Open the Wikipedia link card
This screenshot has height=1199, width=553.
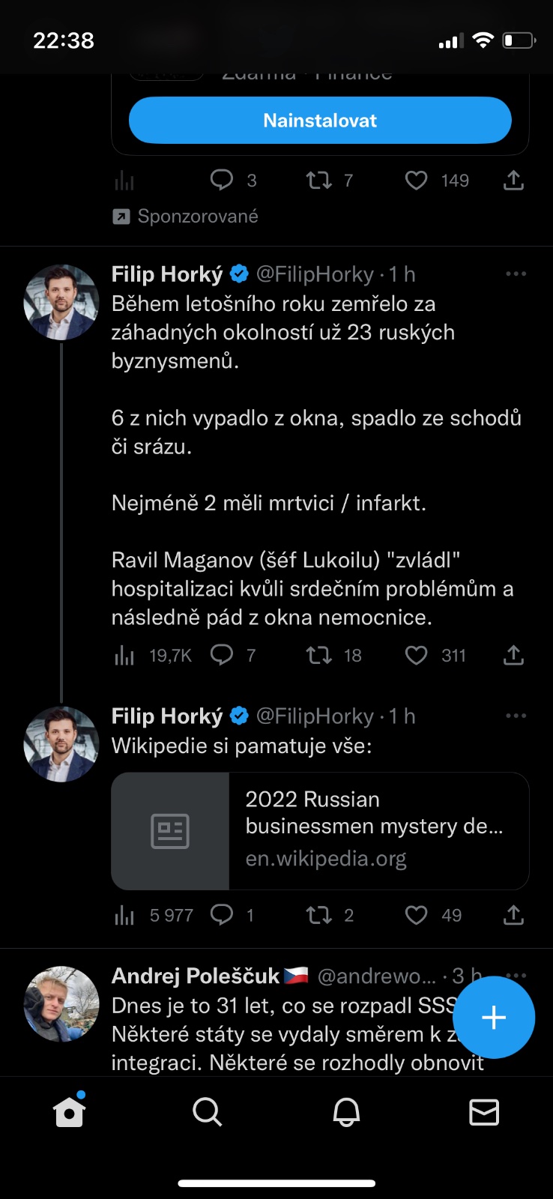point(320,831)
